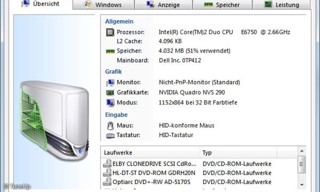
Task: Click the HID-Tastatur value
Action: pos(176,135)
